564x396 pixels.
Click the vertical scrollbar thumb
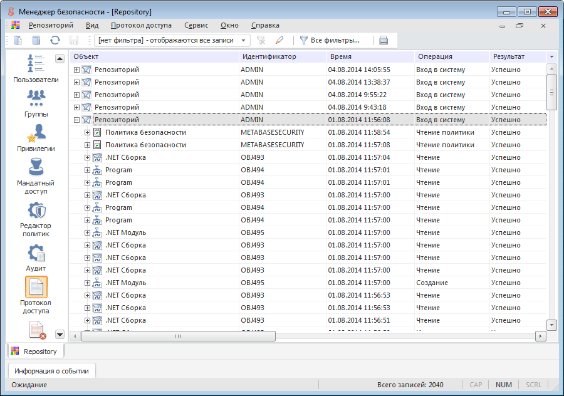tap(551, 93)
